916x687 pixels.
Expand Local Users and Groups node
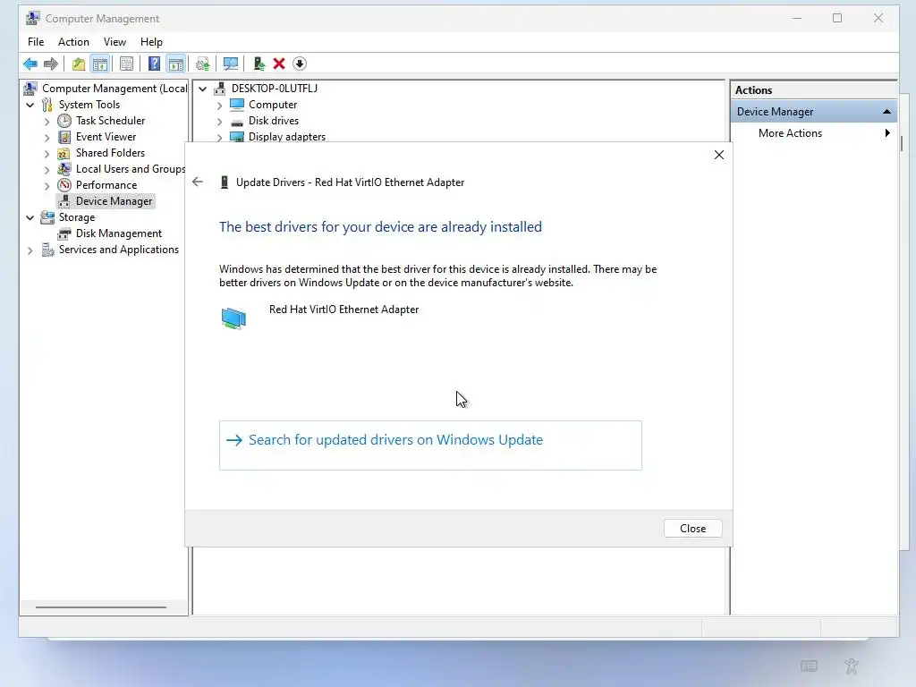tap(47, 170)
